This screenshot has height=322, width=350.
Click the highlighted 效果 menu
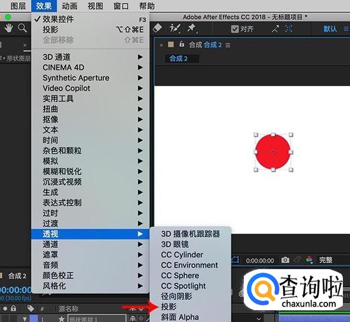coord(44,6)
